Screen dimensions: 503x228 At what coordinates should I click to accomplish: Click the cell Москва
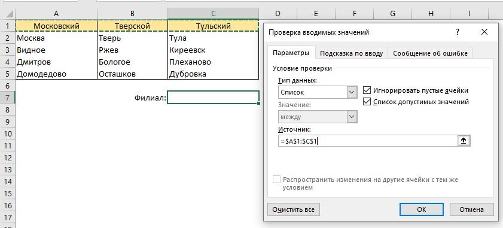(x=56, y=38)
